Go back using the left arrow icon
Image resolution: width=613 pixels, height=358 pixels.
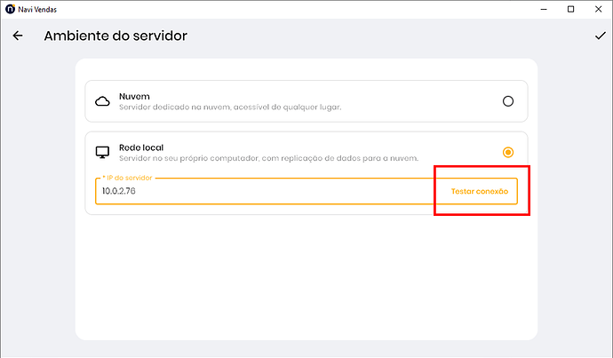point(18,36)
